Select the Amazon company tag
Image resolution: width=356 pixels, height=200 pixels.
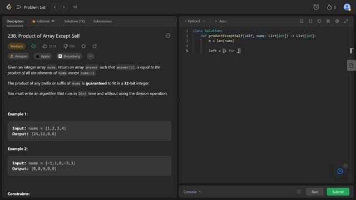coord(18,56)
